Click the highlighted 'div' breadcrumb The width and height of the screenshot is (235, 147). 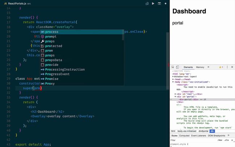212,131
